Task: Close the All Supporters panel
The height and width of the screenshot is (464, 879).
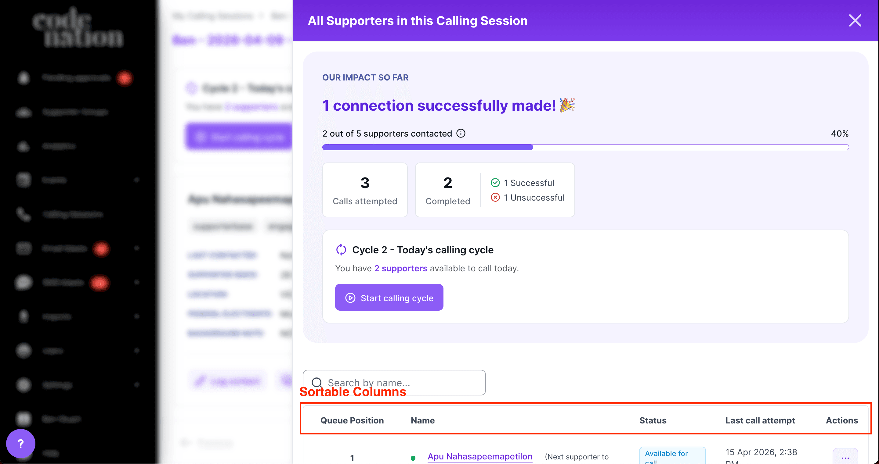Action: tap(855, 21)
